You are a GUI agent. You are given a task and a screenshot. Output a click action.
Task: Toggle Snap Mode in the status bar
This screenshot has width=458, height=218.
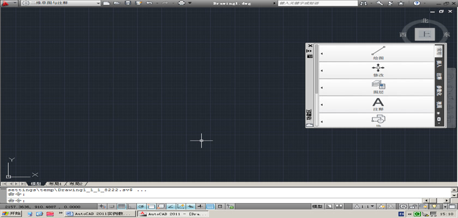click(112, 207)
